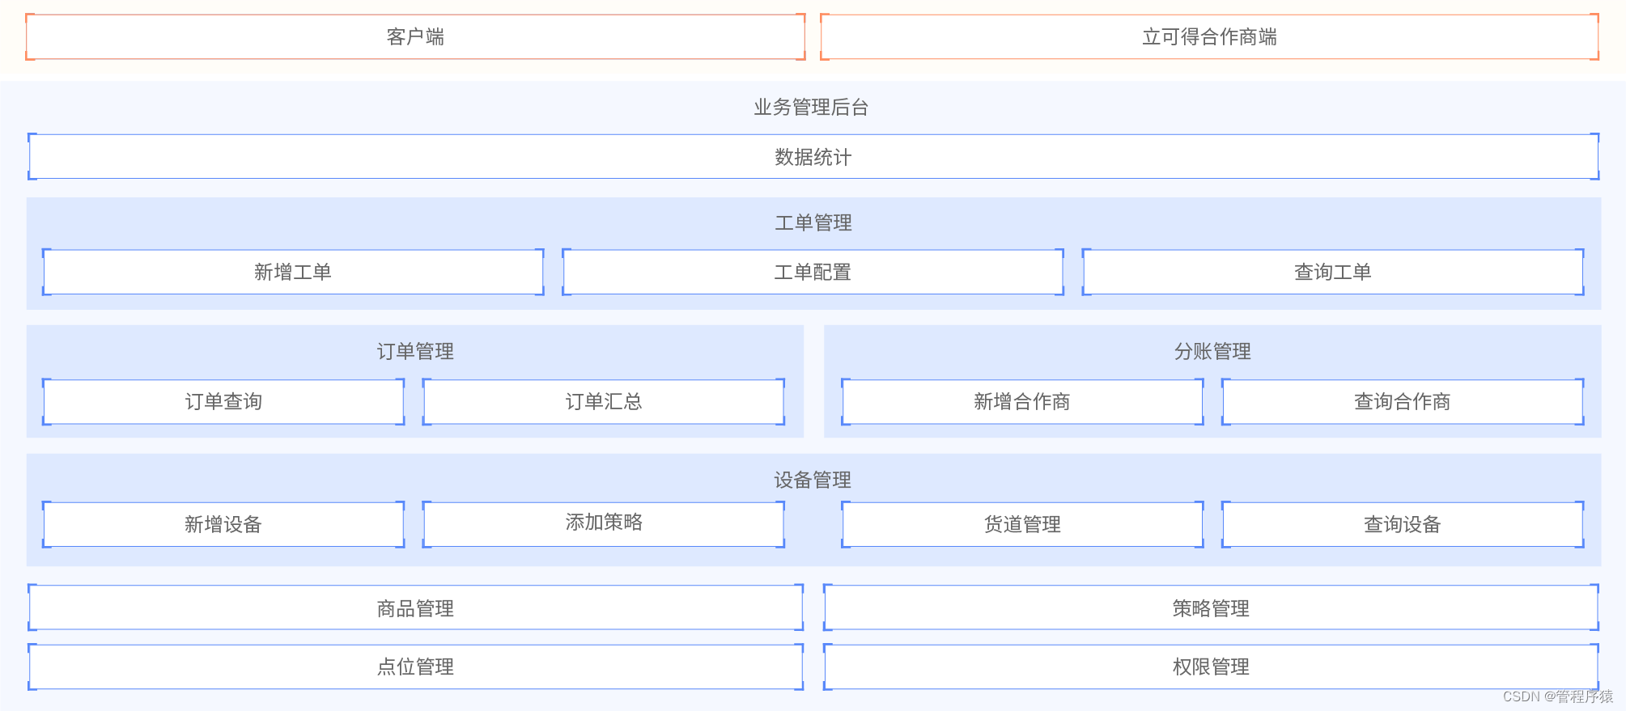Select the 点位管理 box
Image resolution: width=1626 pixels, height=711 pixels.
[x=415, y=667]
